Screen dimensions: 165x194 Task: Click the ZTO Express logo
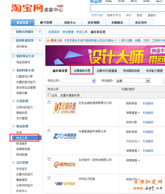(x=65, y=136)
